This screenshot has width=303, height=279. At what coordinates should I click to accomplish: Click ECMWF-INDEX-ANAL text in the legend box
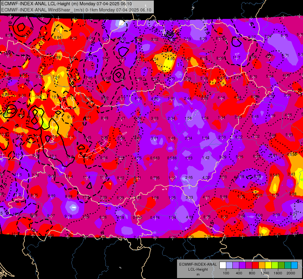198,264
